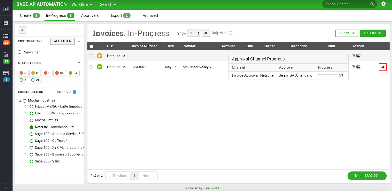Toggle the RE status filter
392x191 pixels.
tap(60, 73)
